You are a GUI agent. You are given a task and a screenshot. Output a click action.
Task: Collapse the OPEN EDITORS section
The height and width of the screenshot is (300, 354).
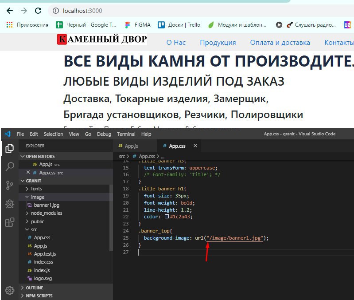coord(66,156)
